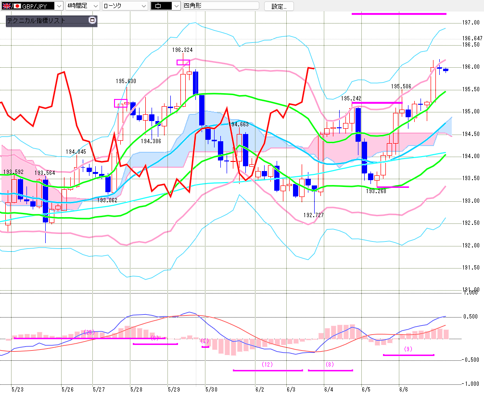Screen dimensions: 484x393
Task: Click the 196.324 high price label
Action: [x=182, y=50]
